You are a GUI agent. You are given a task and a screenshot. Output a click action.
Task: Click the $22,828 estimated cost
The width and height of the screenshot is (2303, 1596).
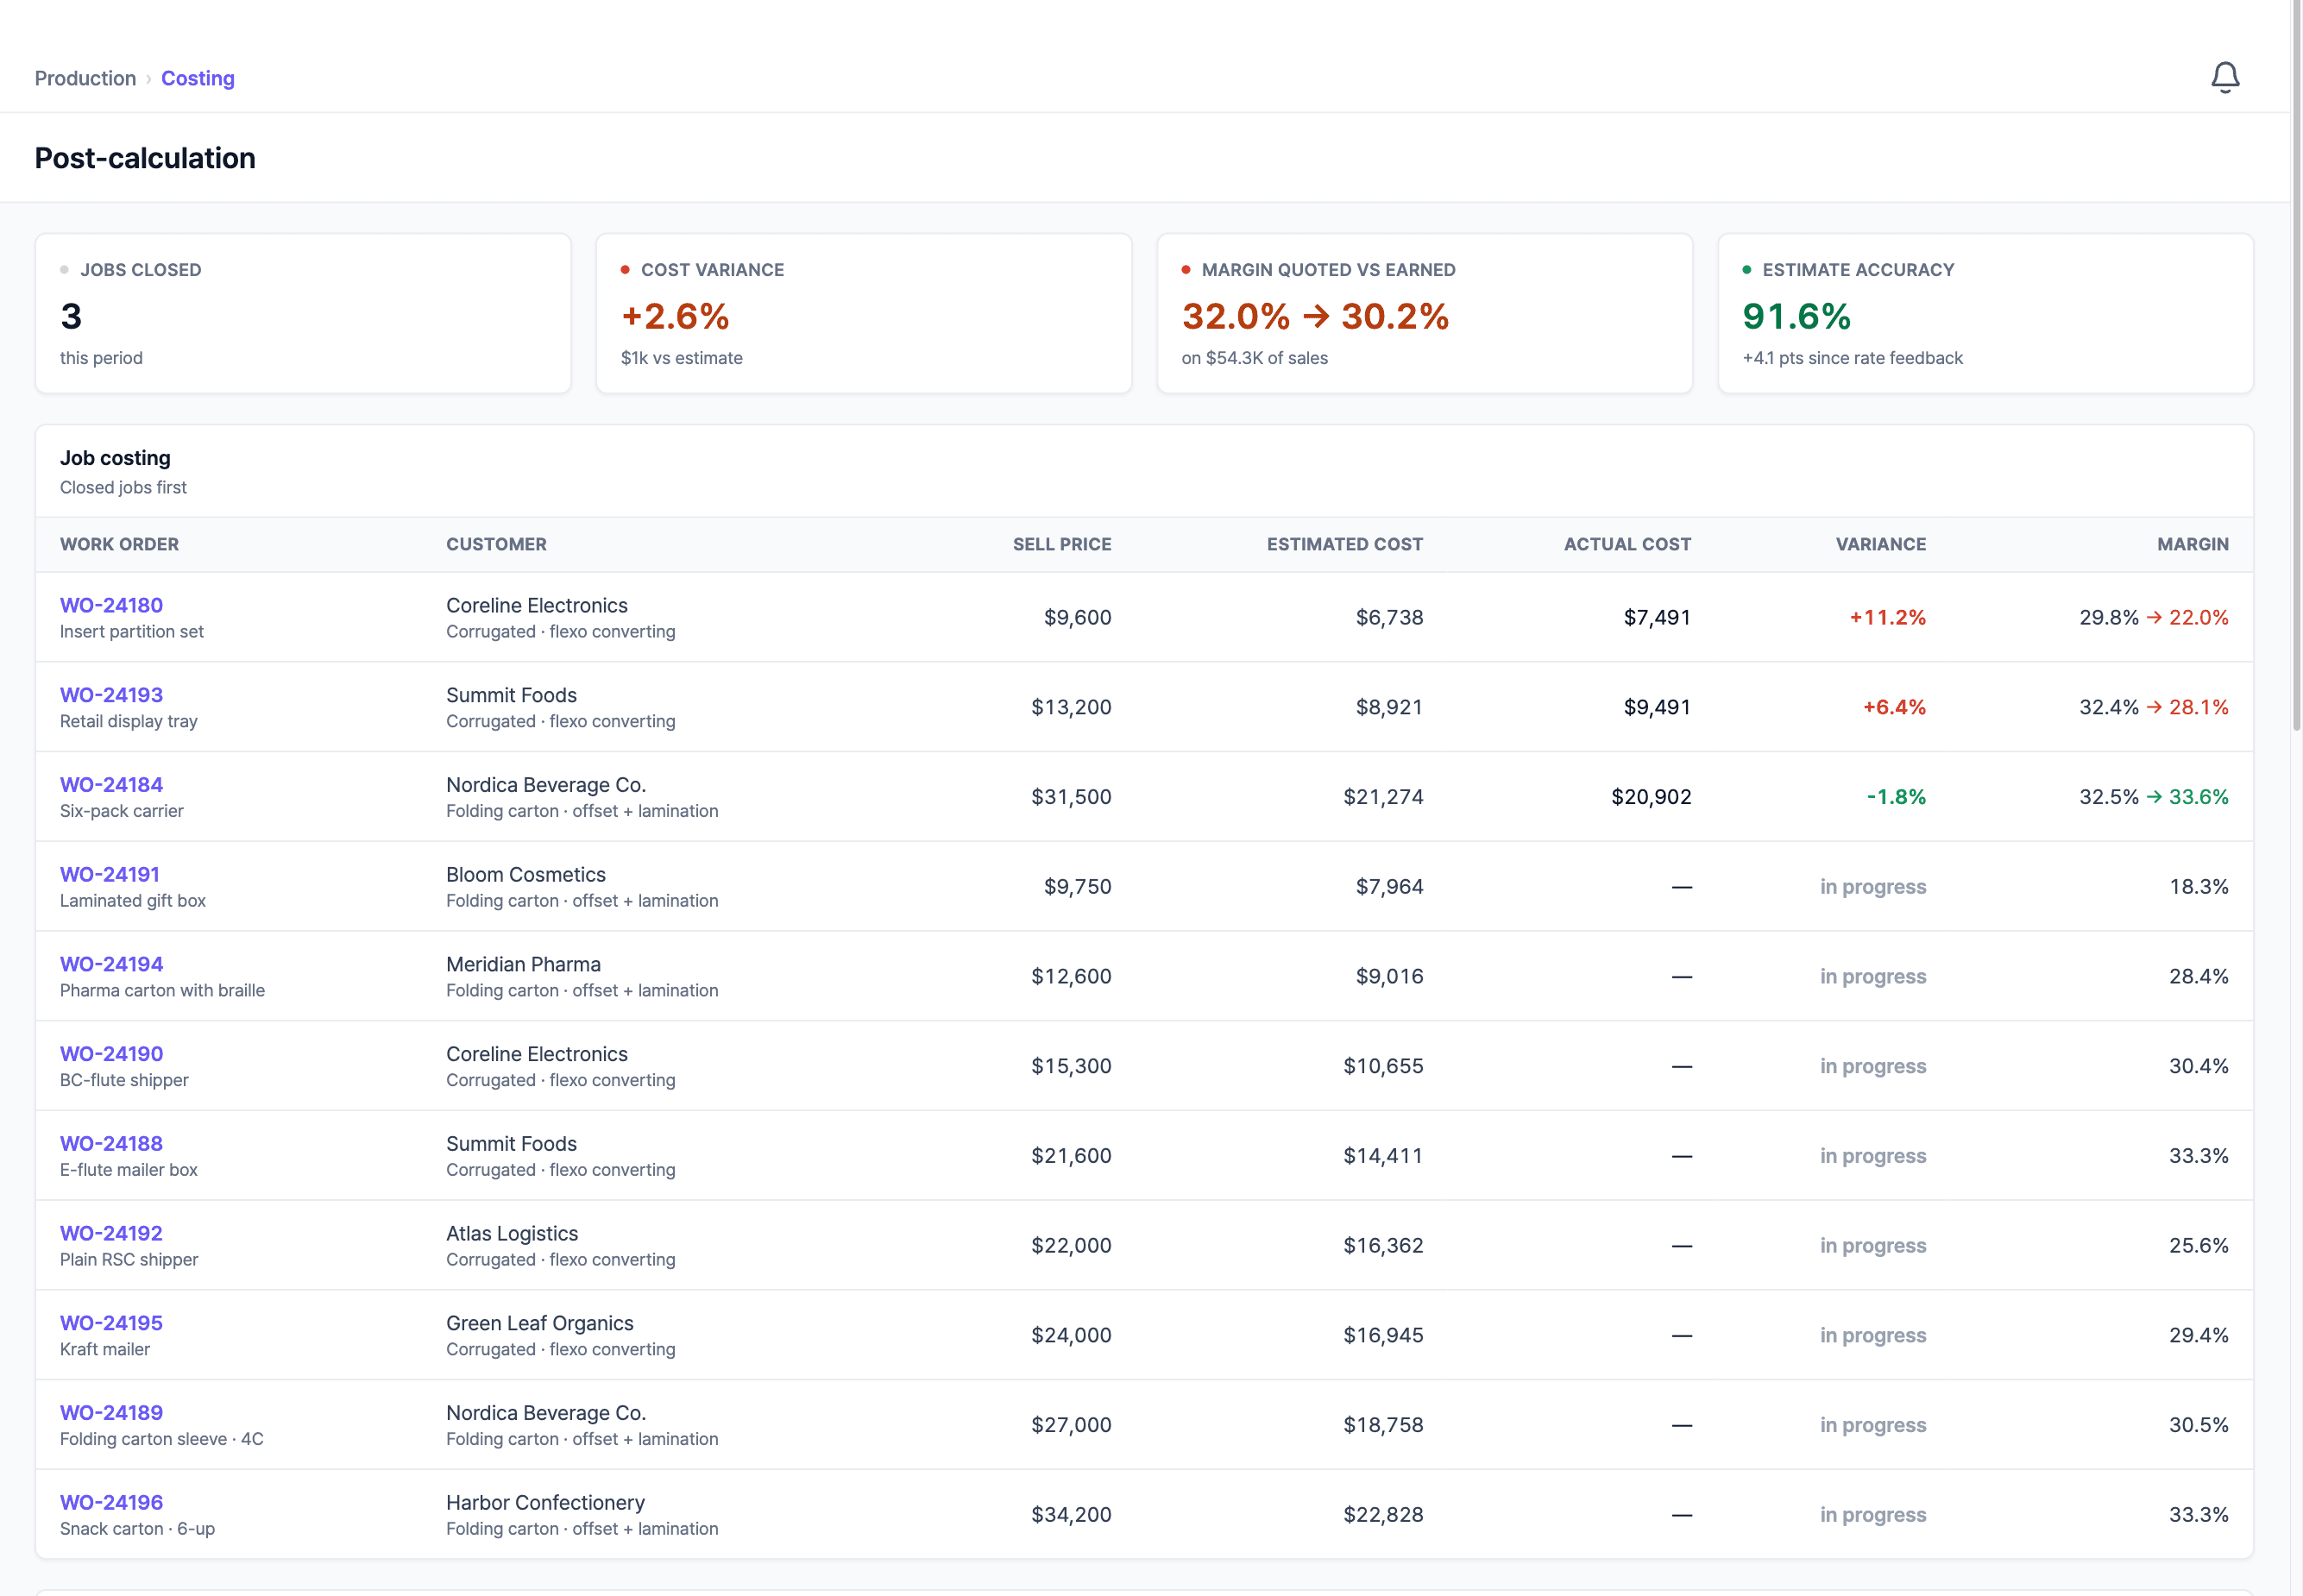click(x=1383, y=1514)
